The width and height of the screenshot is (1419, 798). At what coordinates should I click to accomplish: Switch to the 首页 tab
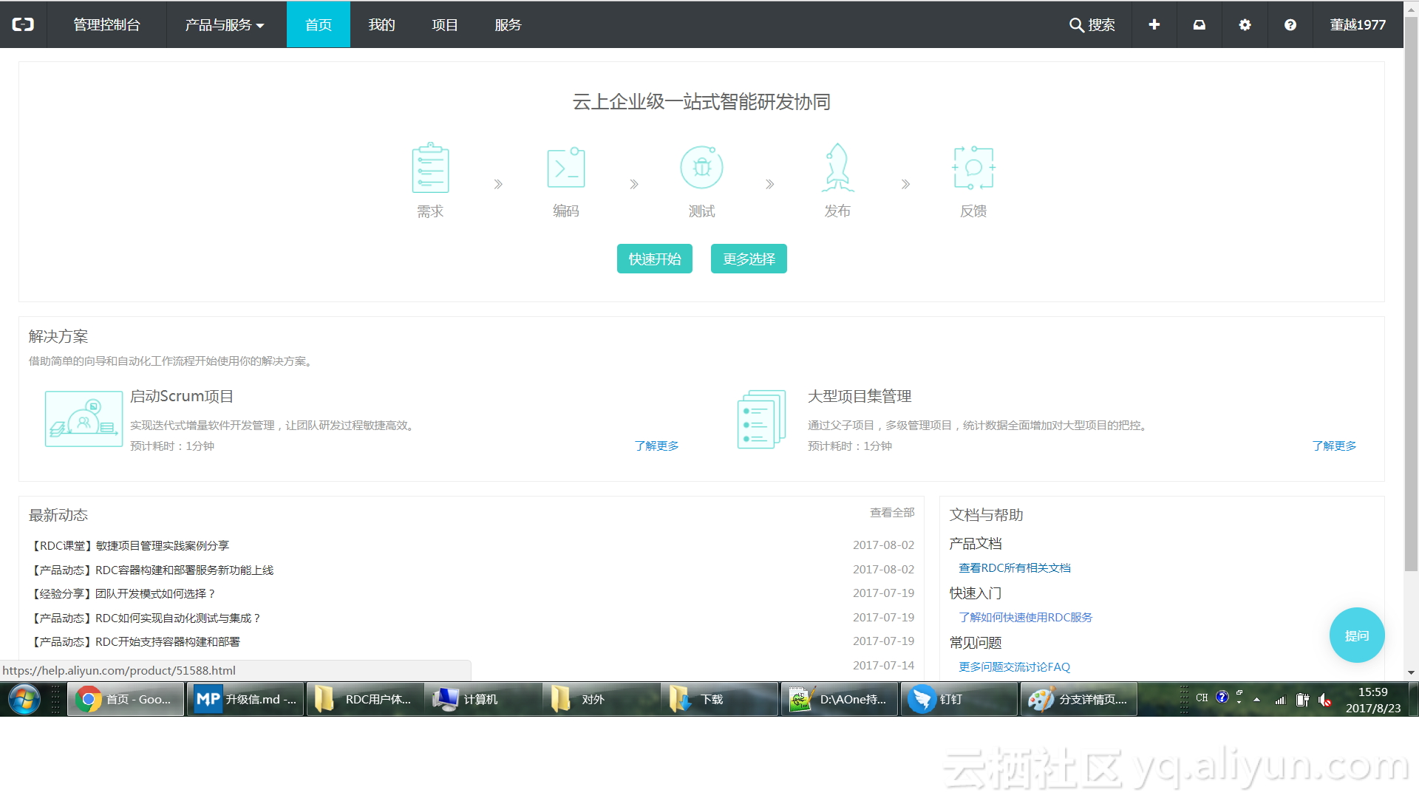(x=319, y=24)
